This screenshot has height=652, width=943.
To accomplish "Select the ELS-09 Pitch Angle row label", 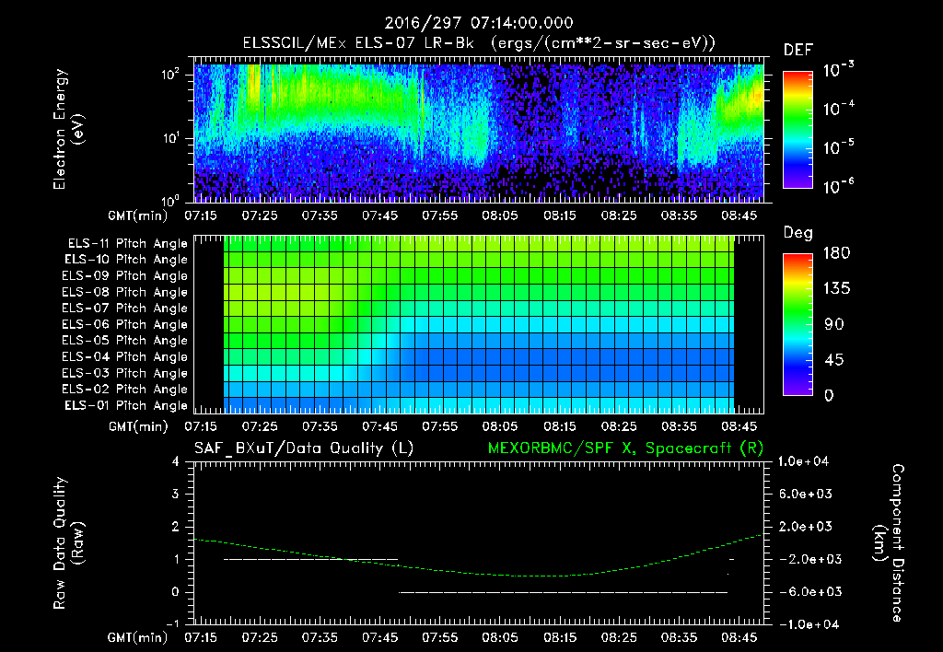I will pos(125,276).
